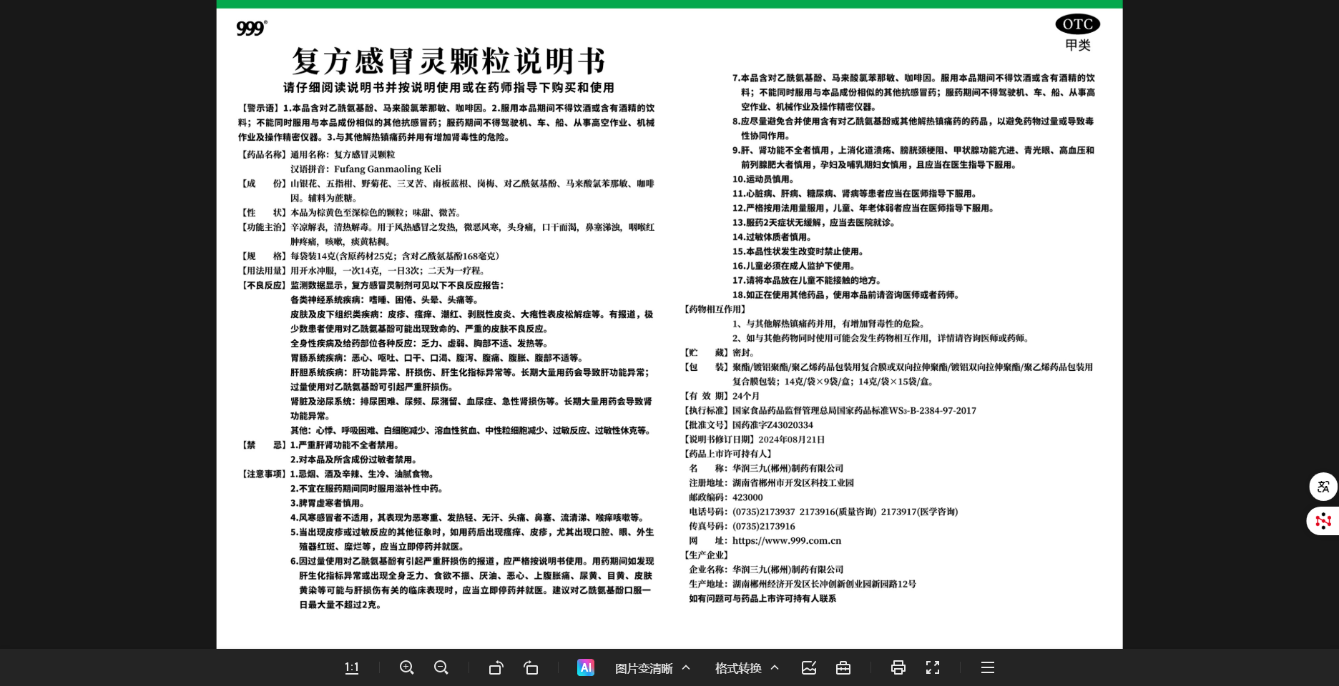Click the 复方感冒灵颗粒说明书 document title
Viewport: 1339px width, 686px height.
[448, 61]
